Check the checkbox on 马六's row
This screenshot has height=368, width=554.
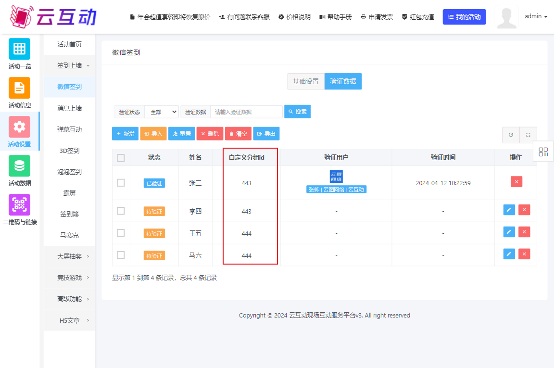point(121,255)
